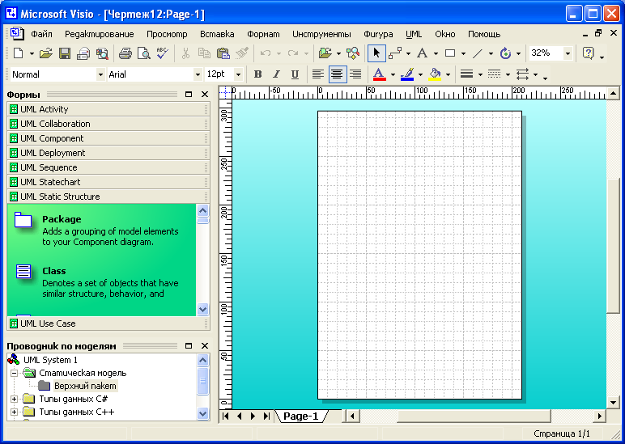Image resolution: width=625 pixels, height=444 pixels.
Task: Toggle Bold formatting
Action: click(258, 74)
